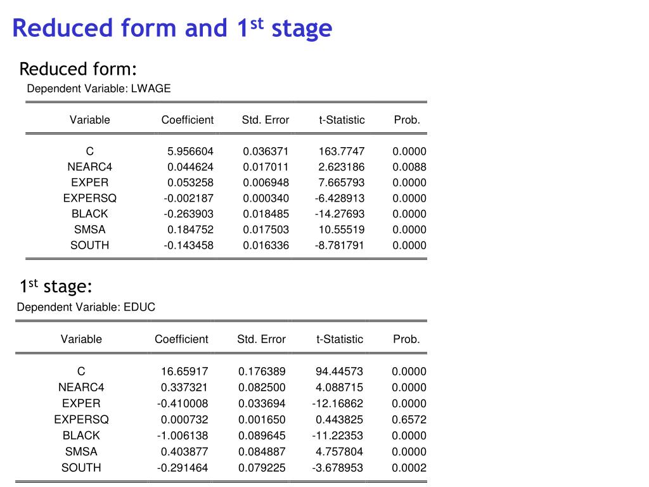Image resolution: width=649 pixels, height=487 pixels.
Task: Click first-stage NEARC4 coefficient 0.337321
Action: coord(184,387)
